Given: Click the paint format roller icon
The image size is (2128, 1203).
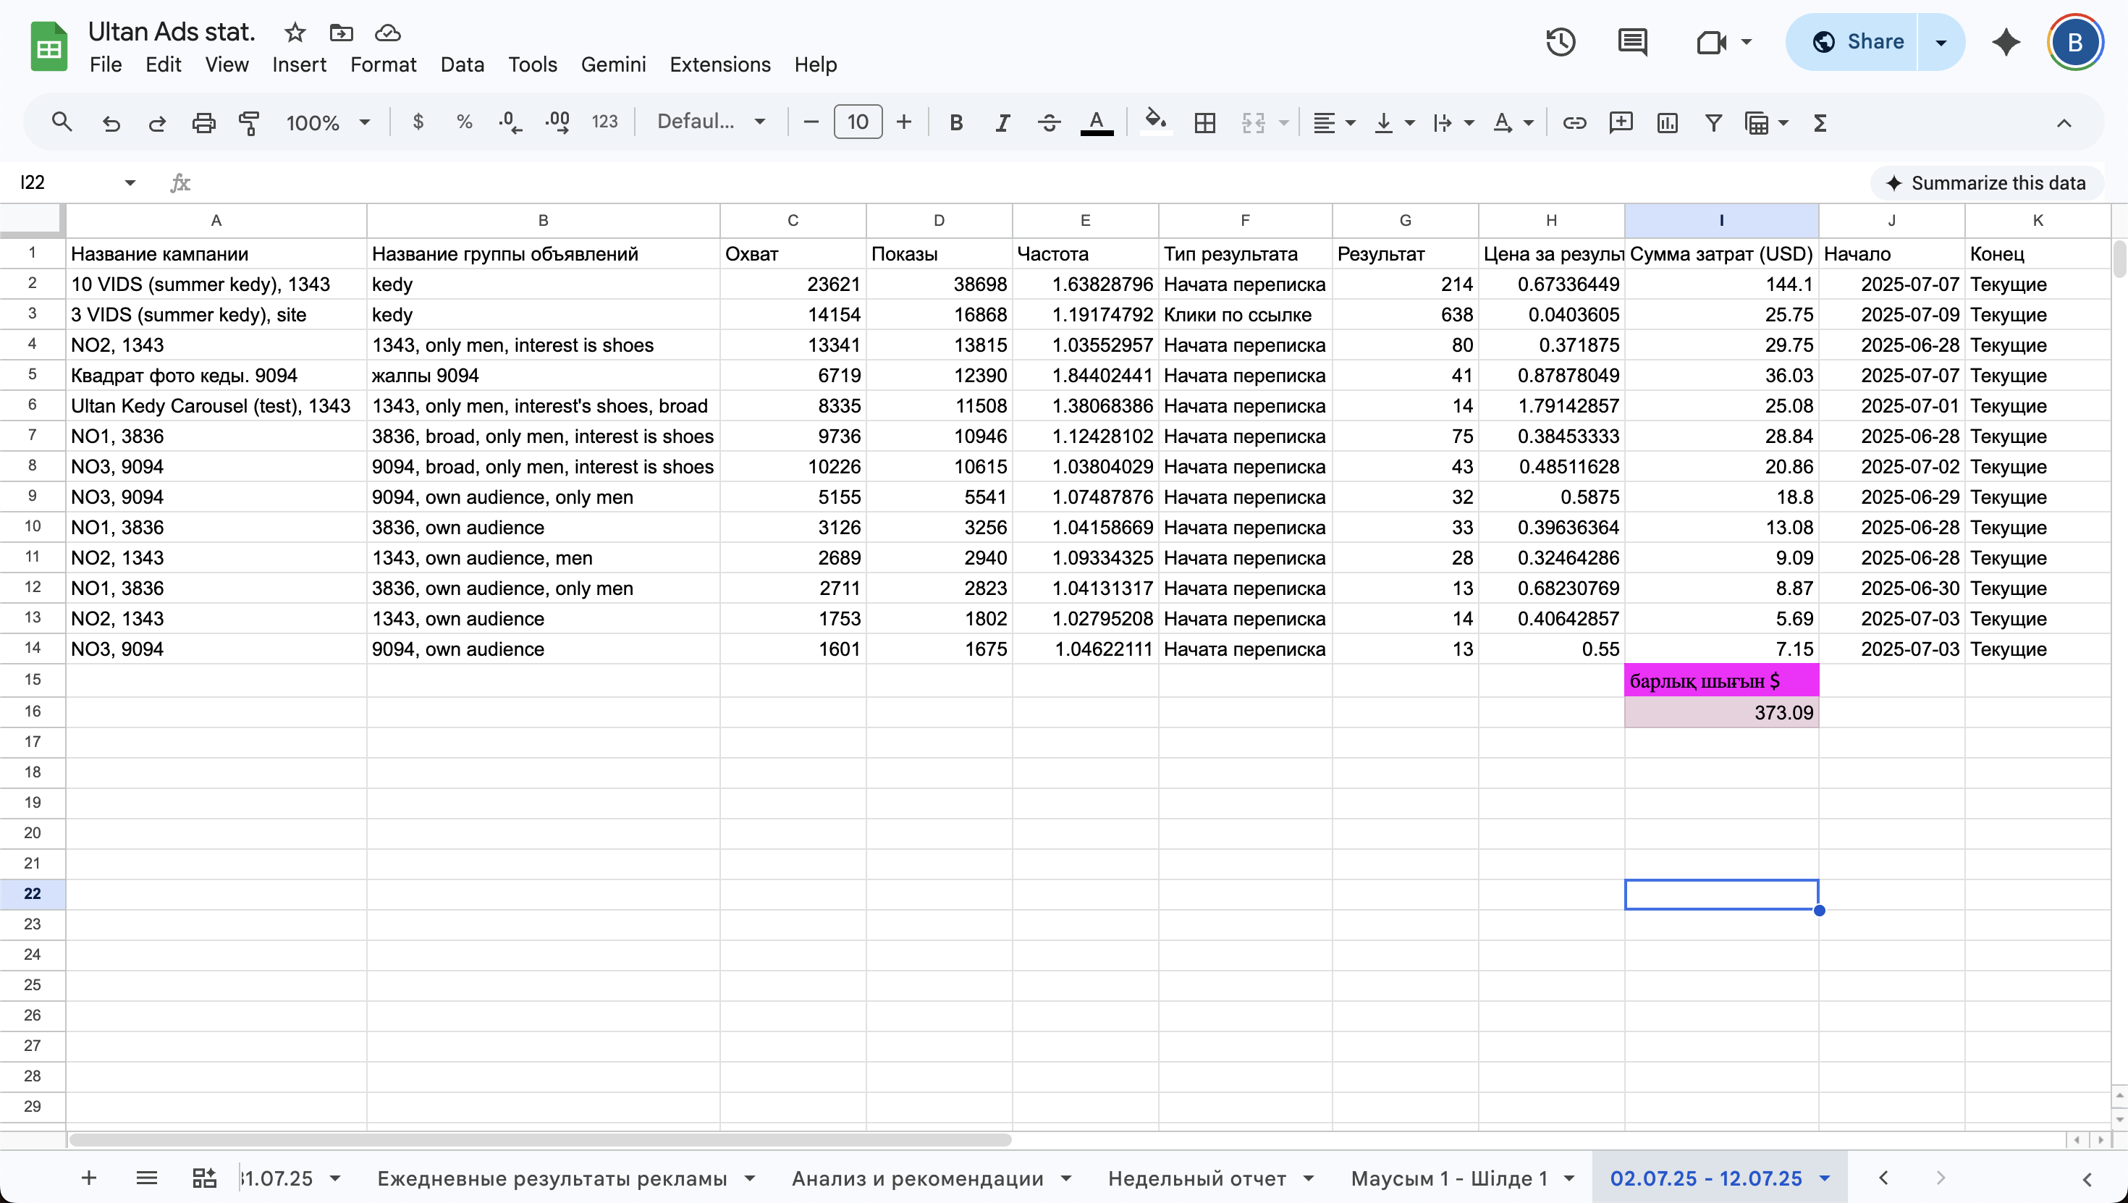Looking at the screenshot, I should [249, 123].
